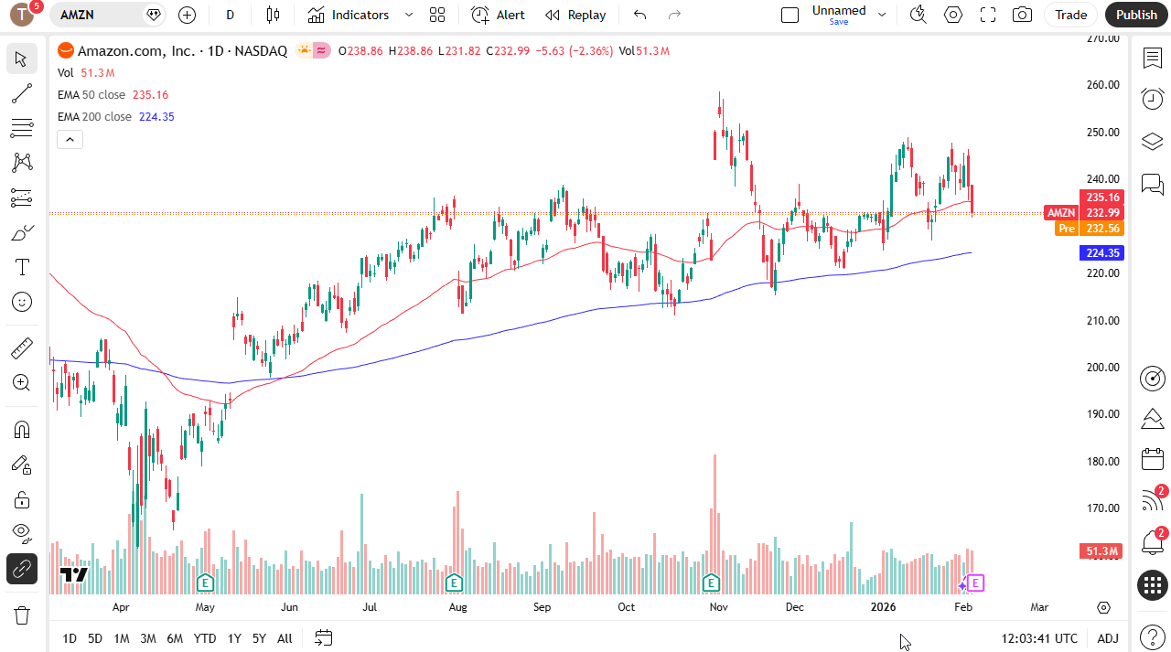Open the emoji icons tool

22,302
